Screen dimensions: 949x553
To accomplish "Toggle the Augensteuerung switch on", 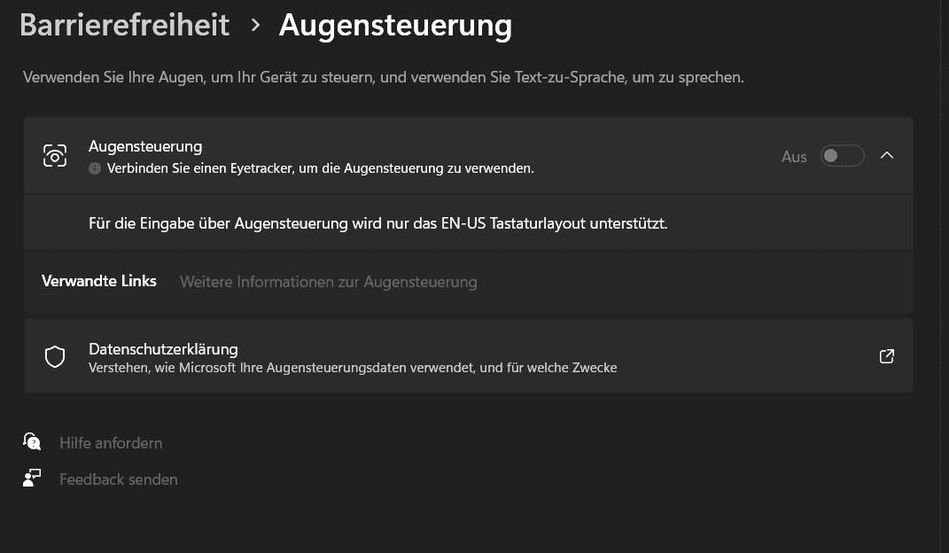I will pyautogui.click(x=841, y=156).
